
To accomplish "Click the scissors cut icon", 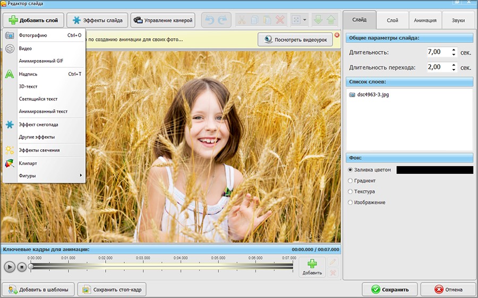I will pyautogui.click(x=242, y=21).
